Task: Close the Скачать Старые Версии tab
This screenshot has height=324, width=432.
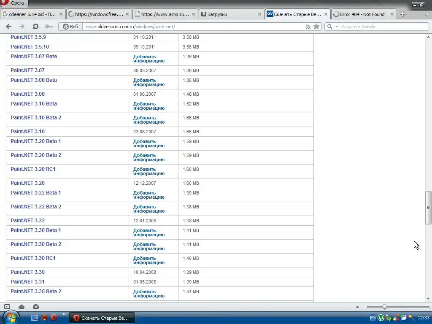Action: (326, 14)
